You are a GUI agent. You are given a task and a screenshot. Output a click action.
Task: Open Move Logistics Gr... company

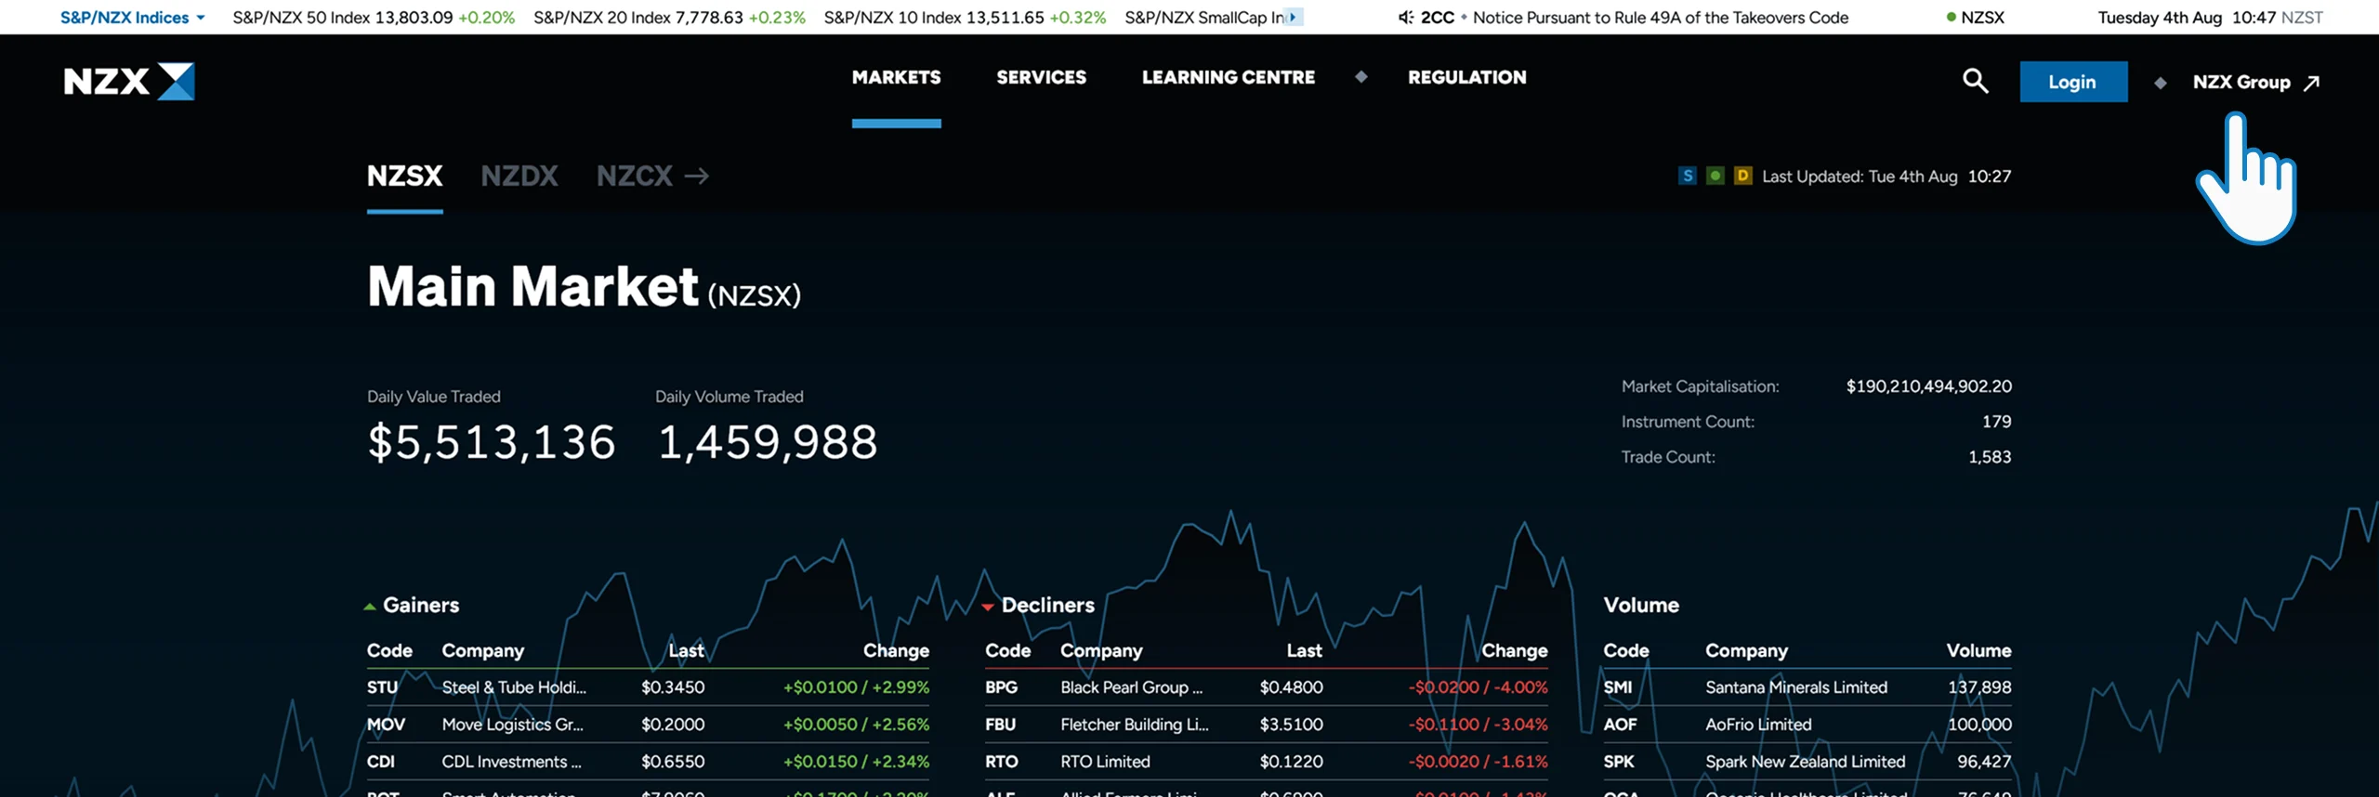coord(513,725)
